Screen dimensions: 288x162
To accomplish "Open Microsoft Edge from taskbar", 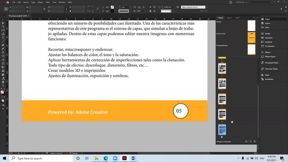I will click(106, 158).
